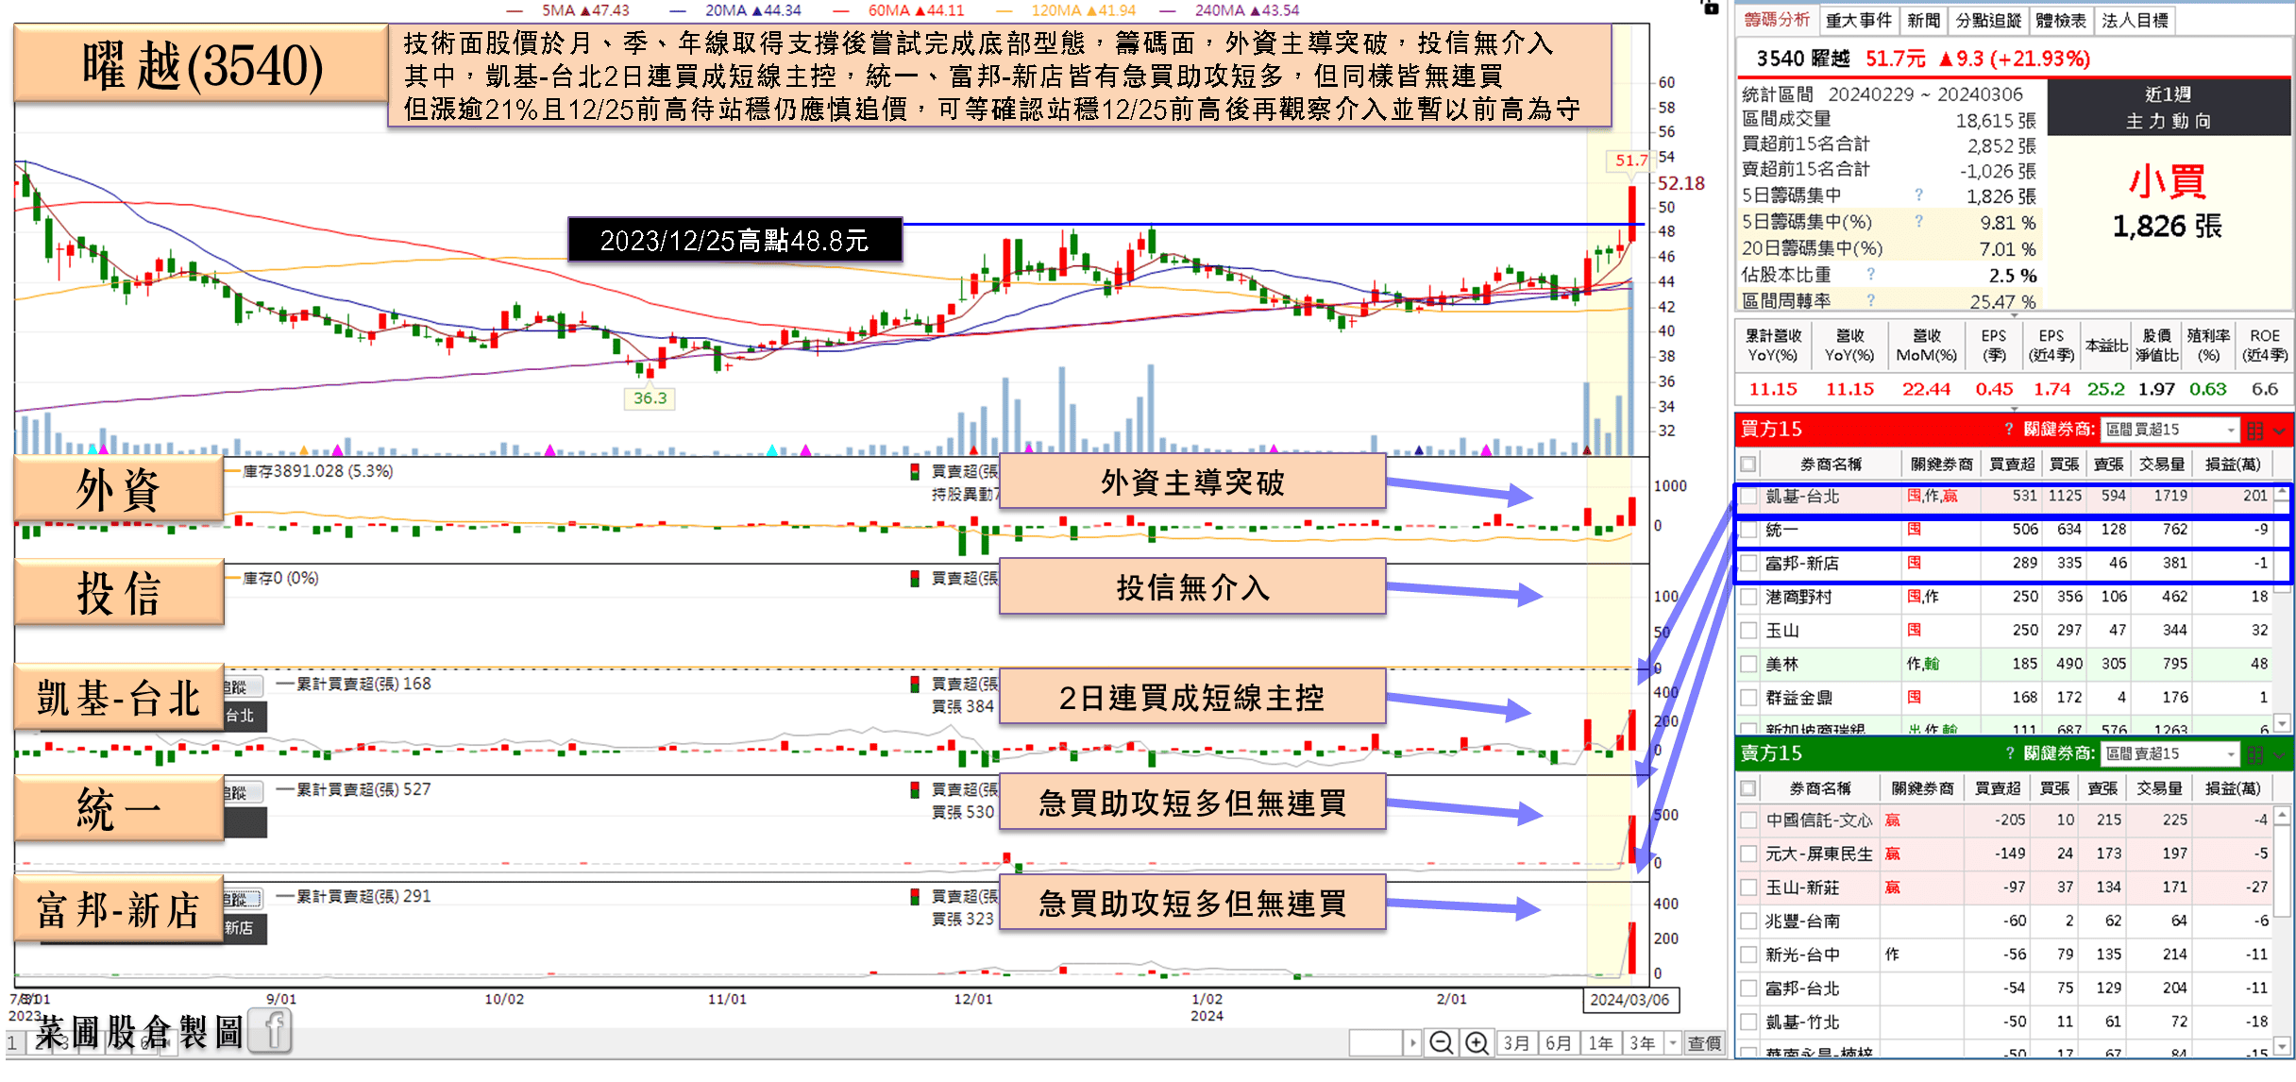Switch to the 重大事件 tab

1858,20
